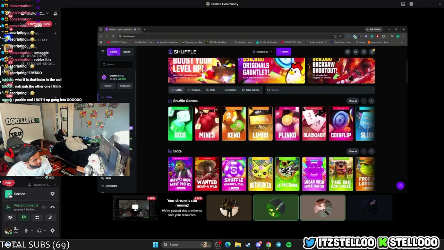Open Windows Start menu
444x250 pixels.
pos(155,245)
